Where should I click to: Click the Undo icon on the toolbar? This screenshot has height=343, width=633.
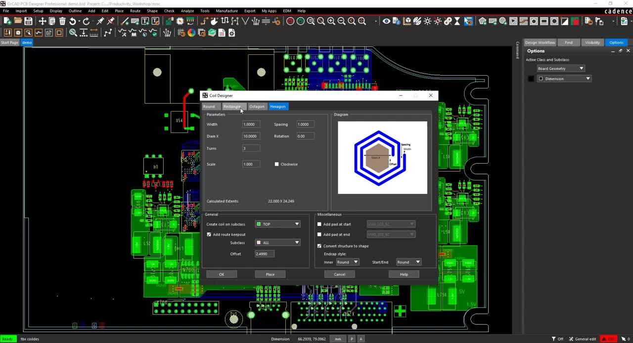pos(73,21)
